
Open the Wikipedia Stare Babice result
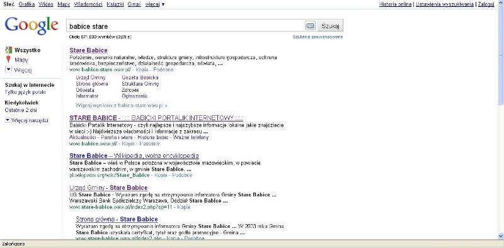pos(134,156)
